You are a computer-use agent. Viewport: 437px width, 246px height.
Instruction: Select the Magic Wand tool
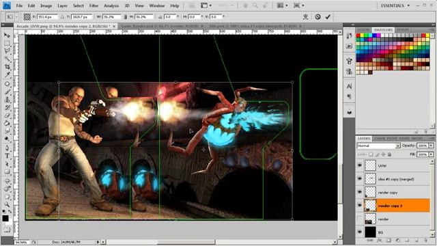[x=7, y=59]
